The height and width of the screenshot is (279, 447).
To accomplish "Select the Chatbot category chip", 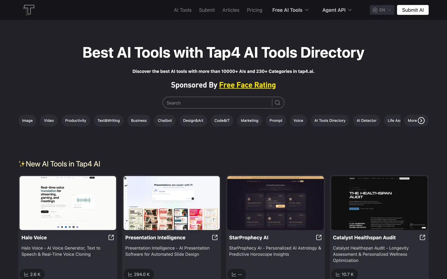I will click(165, 121).
